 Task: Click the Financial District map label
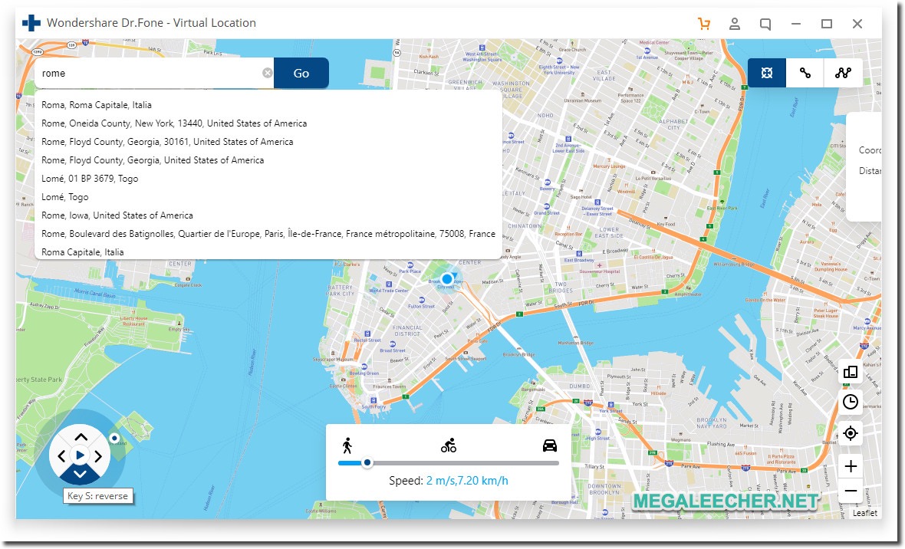click(x=407, y=330)
